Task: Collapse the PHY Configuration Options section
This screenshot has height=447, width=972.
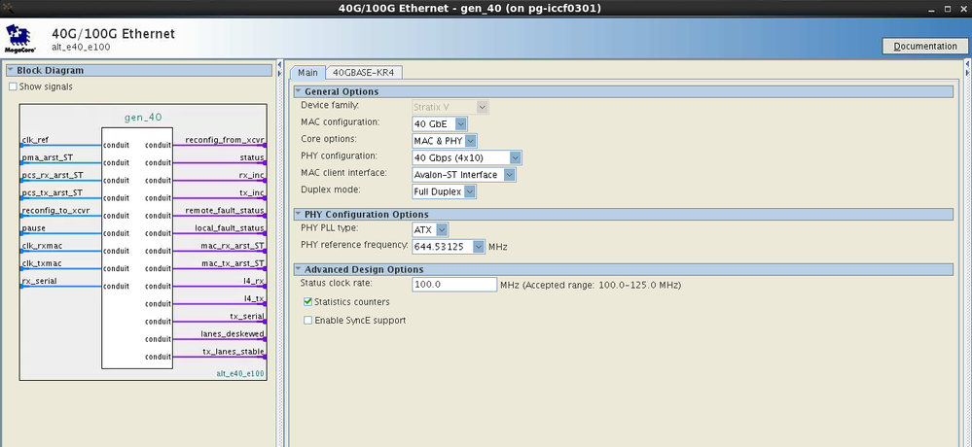Action: tap(298, 214)
